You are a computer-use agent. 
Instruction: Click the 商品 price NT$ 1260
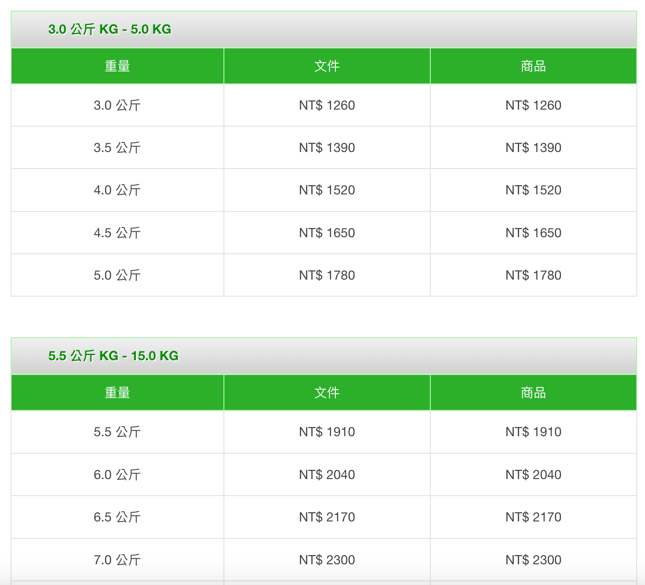tap(533, 105)
